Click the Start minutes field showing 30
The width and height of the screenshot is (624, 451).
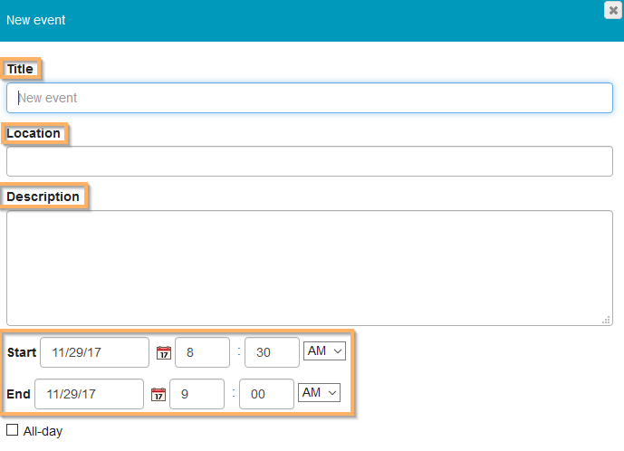pyautogui.click(x=272, y=352)
